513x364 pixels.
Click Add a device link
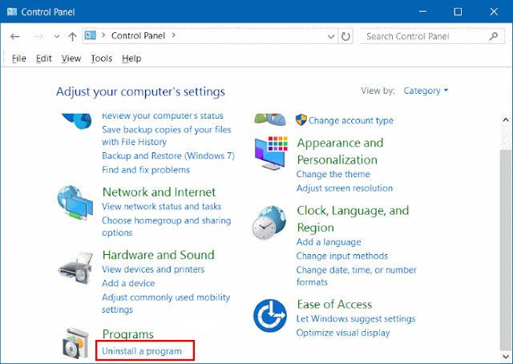(128, 283)
